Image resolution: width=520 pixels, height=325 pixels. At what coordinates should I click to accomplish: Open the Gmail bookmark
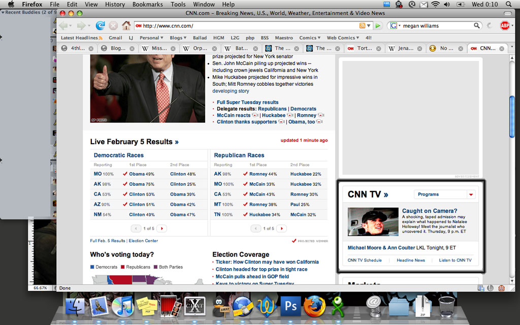[115, 38]
